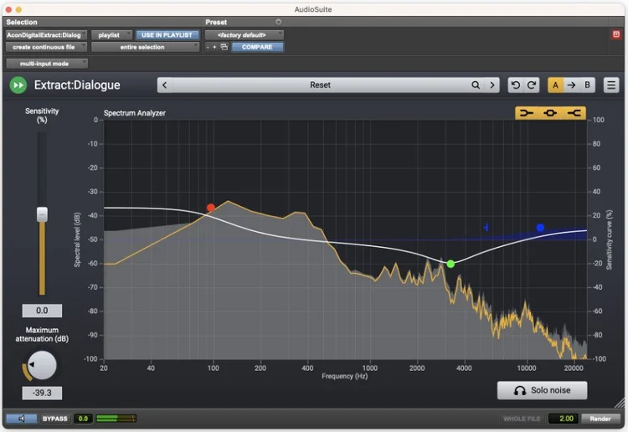Click the preset settings folder icon
This screenshot has height=432, width=628.
[224, 47]
